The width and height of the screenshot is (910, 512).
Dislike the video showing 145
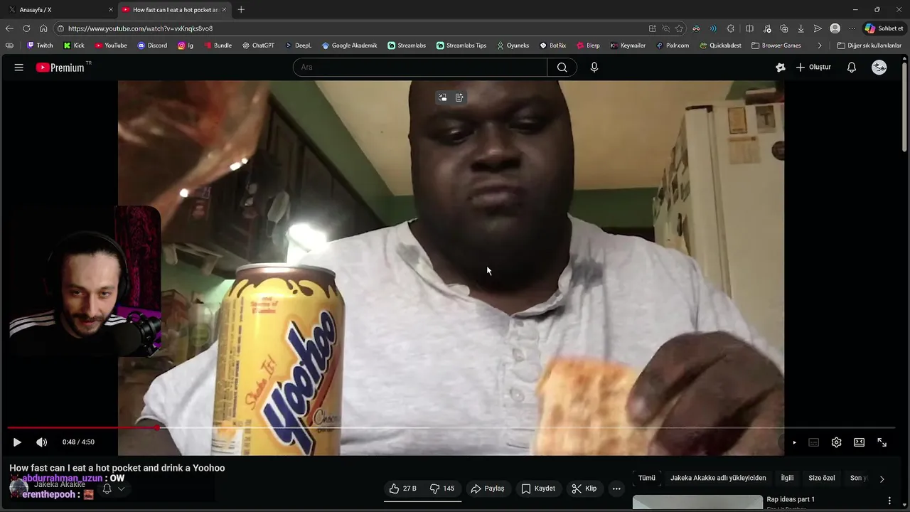point(442,489)
